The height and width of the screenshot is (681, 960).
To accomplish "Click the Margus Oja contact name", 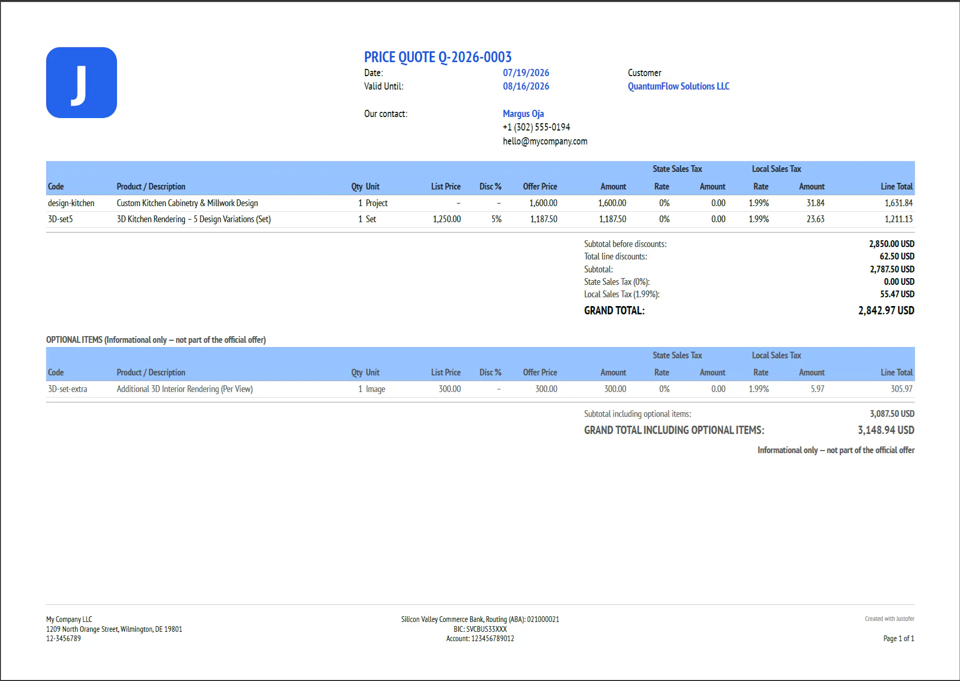I will click(x=523, y=113).
